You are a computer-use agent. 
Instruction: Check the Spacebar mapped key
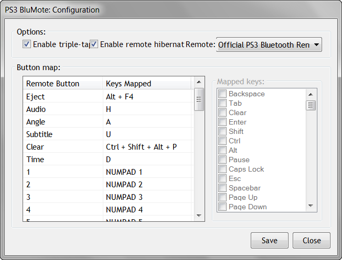(x=222, y=188)
